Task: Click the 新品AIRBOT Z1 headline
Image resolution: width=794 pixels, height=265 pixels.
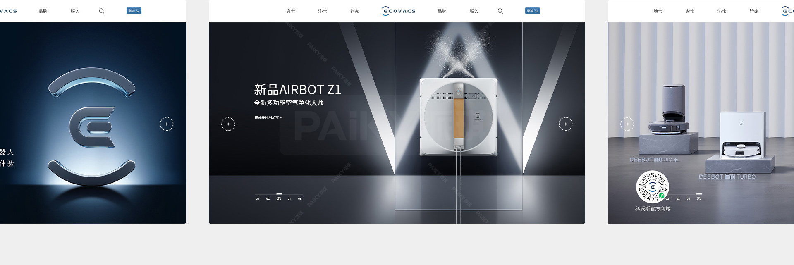Action: (x=297, y=89)
